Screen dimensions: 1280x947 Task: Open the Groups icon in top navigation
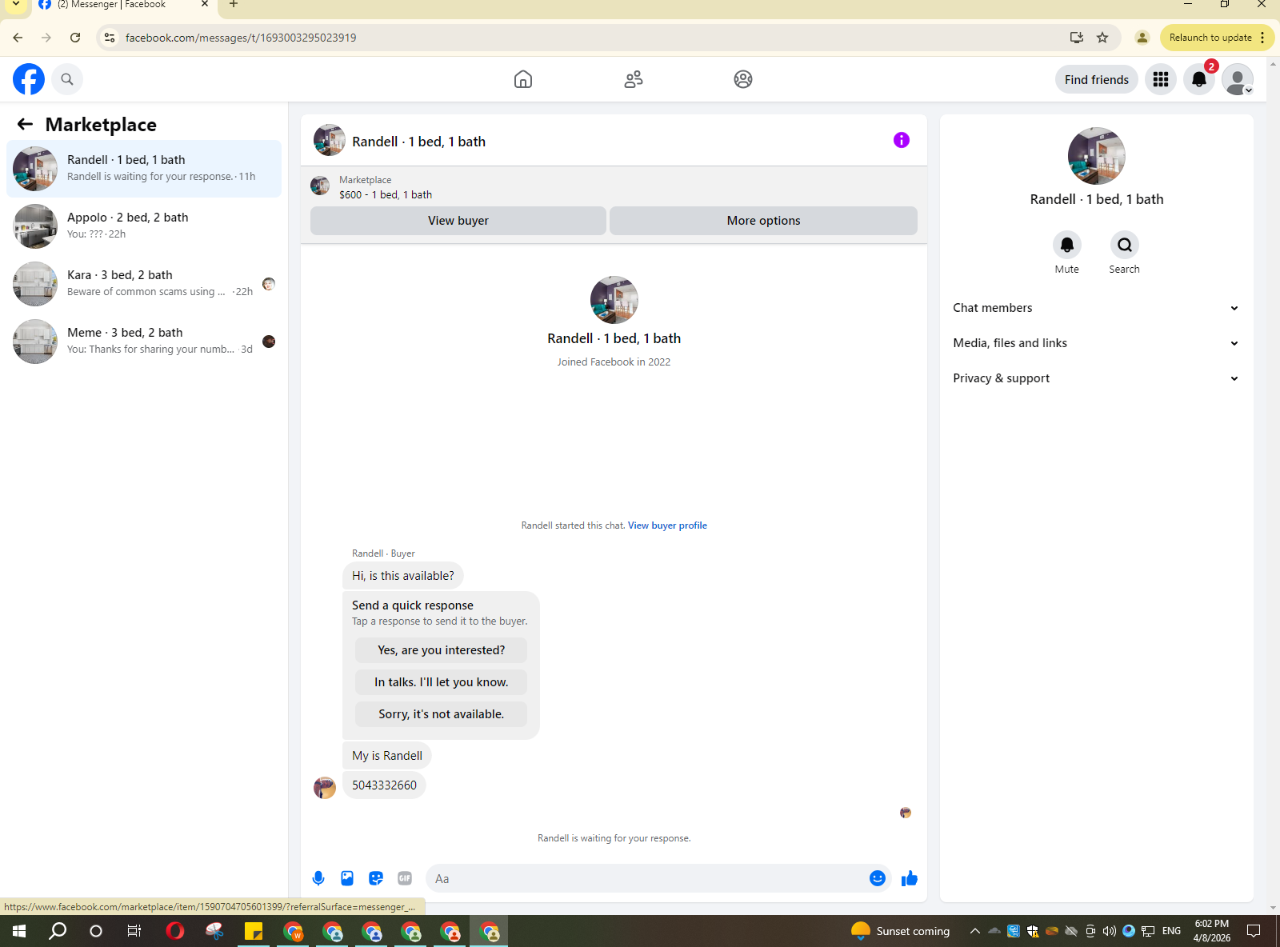coord(743,79)
